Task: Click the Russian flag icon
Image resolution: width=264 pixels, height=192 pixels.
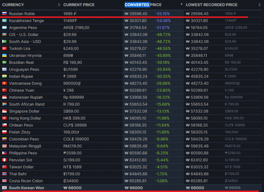Action: [4, 13]
